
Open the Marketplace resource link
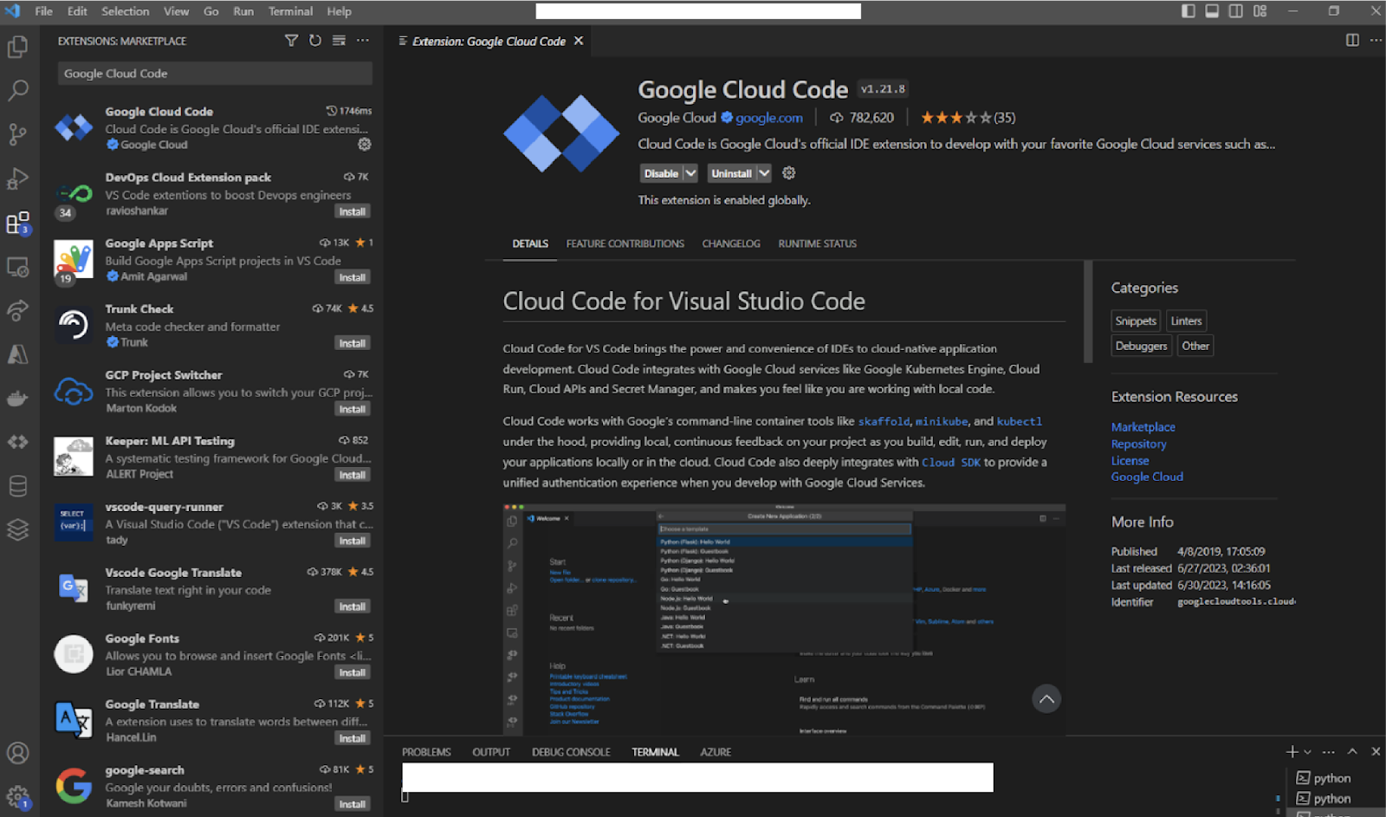click(1143, 427)
